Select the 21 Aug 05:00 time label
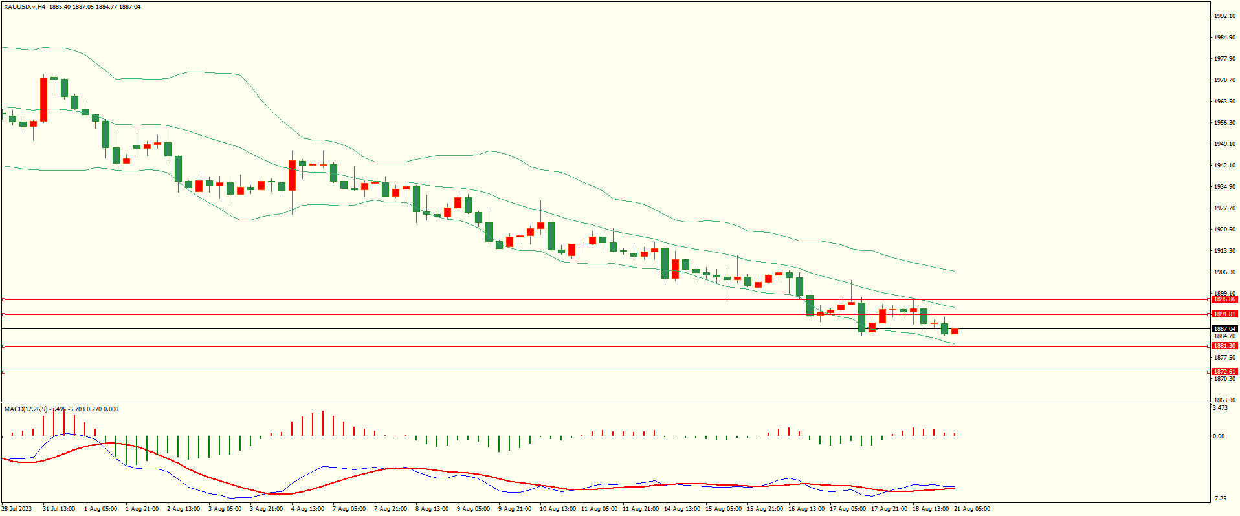Image resolution: width=1240 pixels, height=516 pixels. coord(972,509)
